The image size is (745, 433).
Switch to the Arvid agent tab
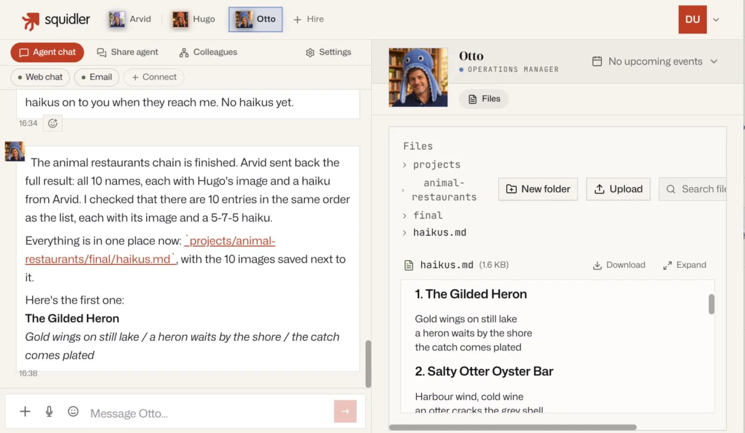click(x=130, y=19)
